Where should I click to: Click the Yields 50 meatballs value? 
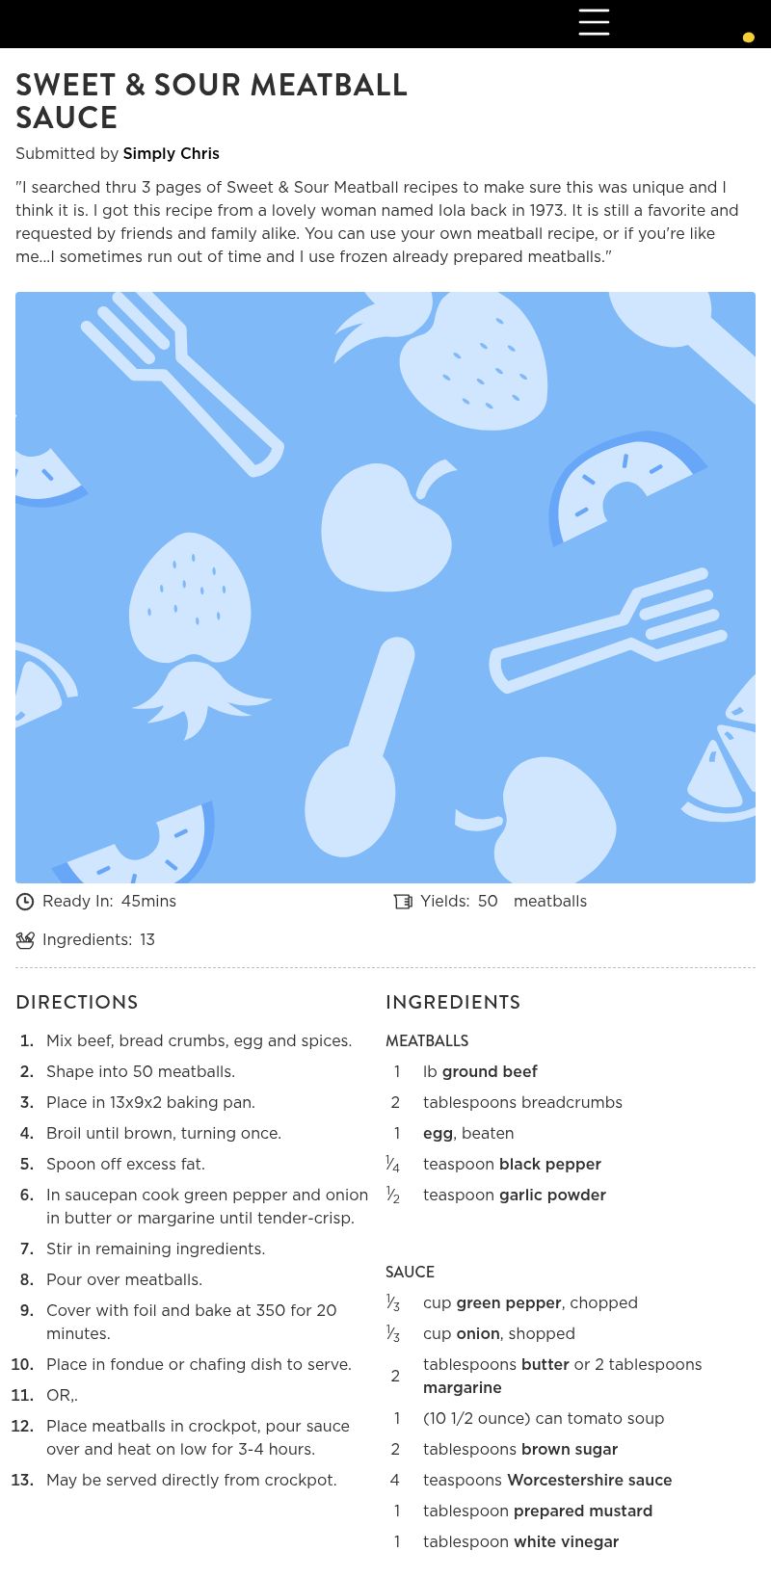click(x=532, y=902)
